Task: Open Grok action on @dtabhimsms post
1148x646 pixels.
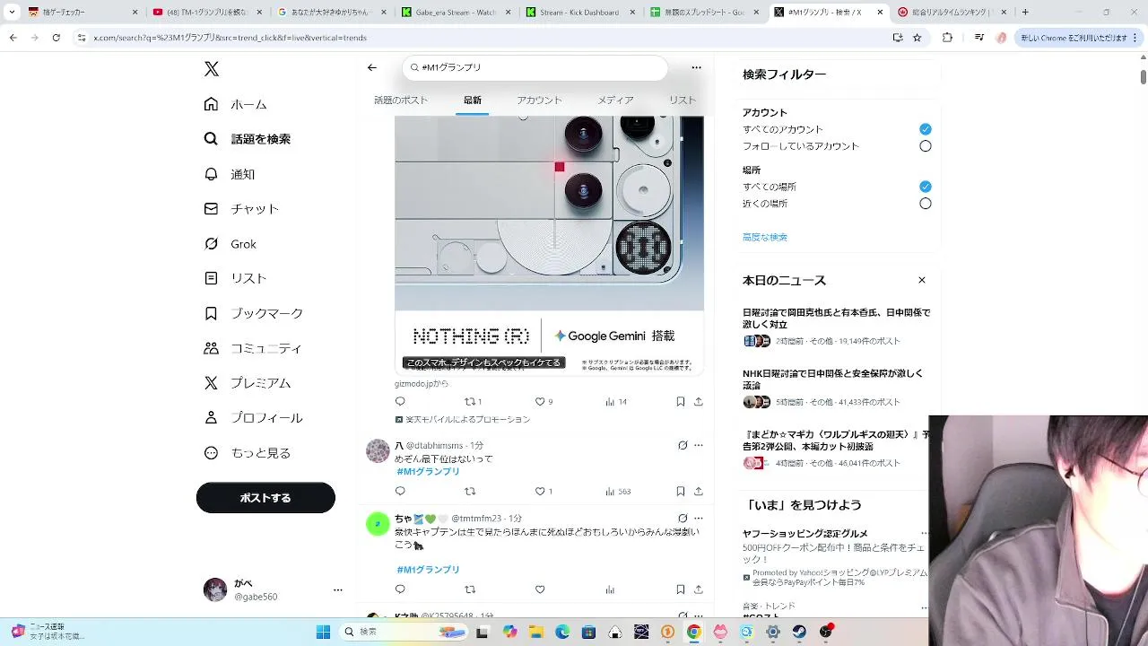Action: pyautogui.click(x=683, y=445)
